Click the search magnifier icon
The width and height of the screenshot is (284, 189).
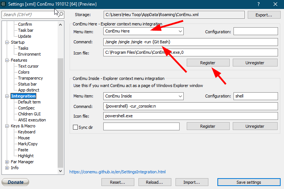pos(61,15)
